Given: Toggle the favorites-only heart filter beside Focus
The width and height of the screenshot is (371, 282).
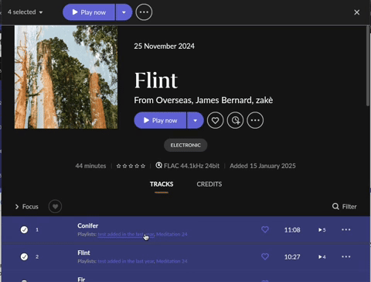Looking at the screenshot, I should pos(55,206).
